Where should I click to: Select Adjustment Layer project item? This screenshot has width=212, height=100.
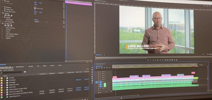14,84
